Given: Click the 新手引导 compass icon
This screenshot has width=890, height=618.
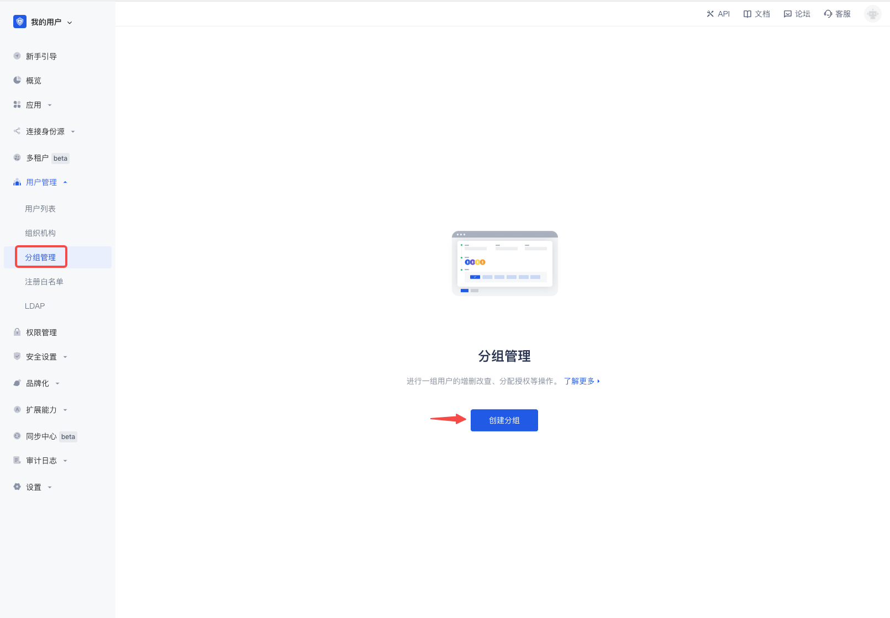Looking at the screenshot, I should pyautogui.click(x=17, y=56).
